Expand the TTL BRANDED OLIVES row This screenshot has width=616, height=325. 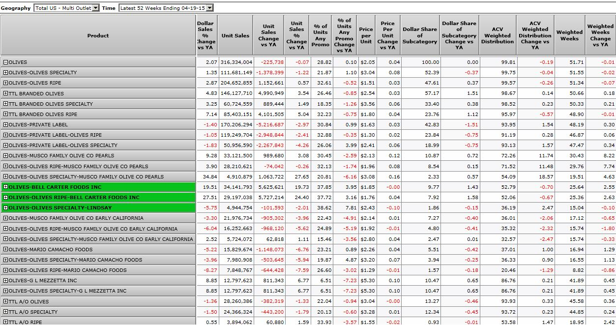point(5,93)
